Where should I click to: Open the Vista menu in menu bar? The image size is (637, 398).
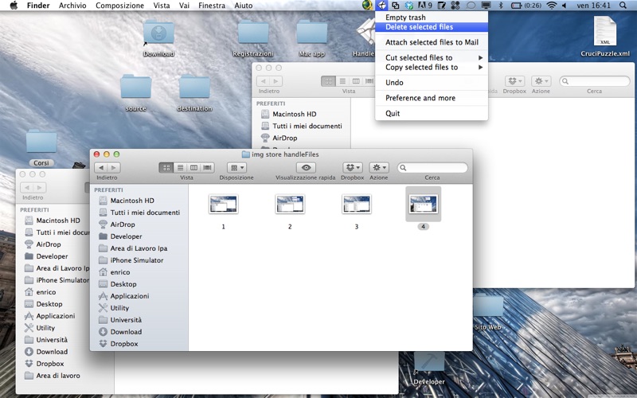162,6
